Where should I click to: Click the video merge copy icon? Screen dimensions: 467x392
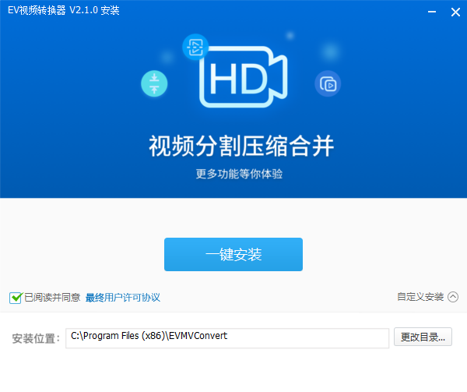pyautogui.click(x=328, y=83)
